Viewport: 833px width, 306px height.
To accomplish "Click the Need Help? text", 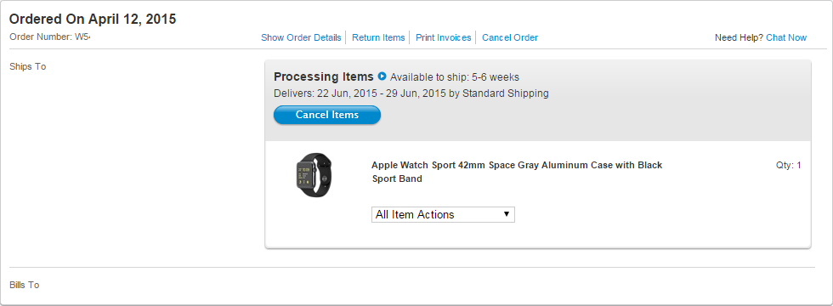I will [739, 37].
